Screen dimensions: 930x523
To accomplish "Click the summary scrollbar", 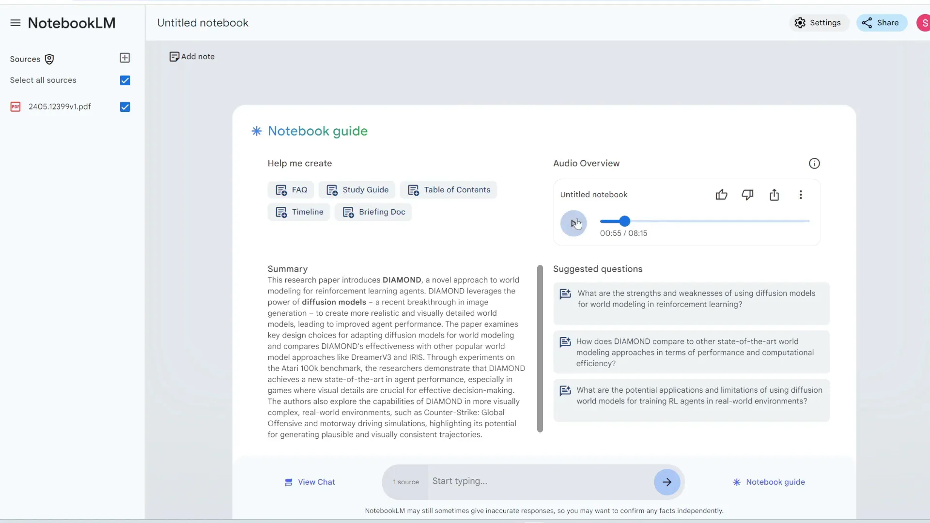I will tap(540, 349).
